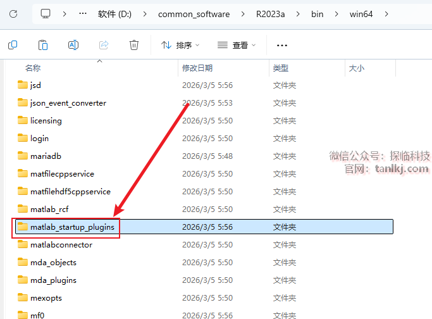Go to 软件 (D:) in breadcrumb
The image size is (432, 319).
coord(114,14)
